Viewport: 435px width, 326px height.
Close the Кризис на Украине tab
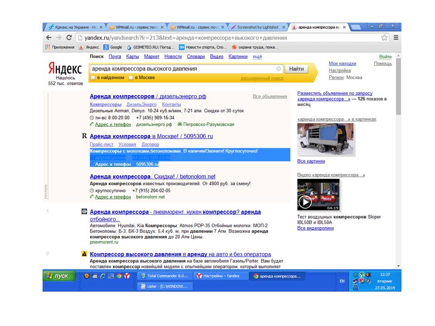click(101, 27)
